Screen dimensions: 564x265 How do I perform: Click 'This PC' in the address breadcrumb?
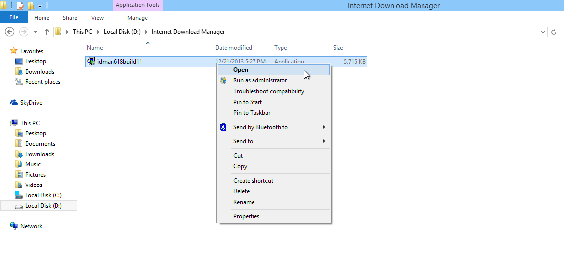pos(83,32)
